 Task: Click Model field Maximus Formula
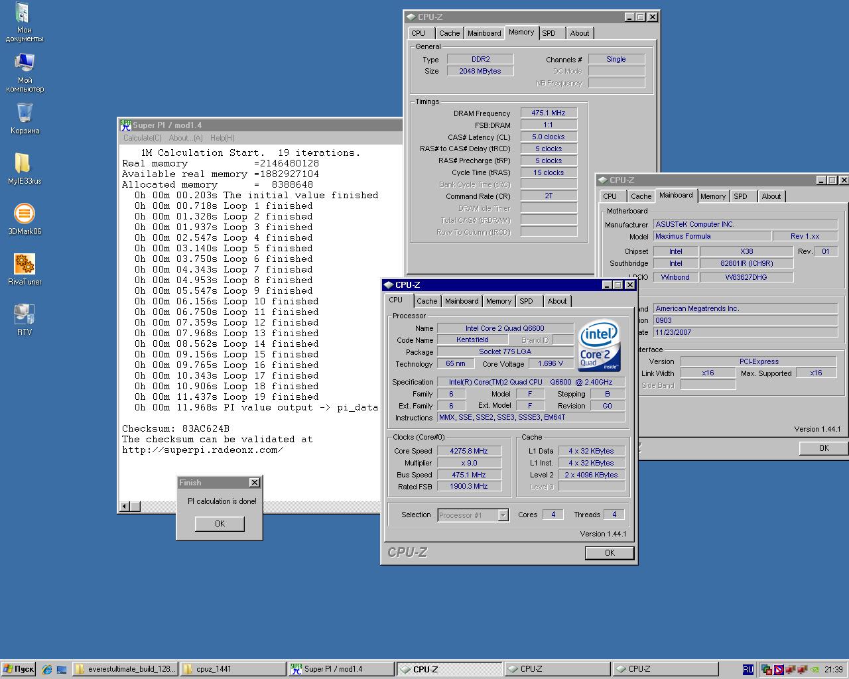pyautogui.click(x=712, y=236)
